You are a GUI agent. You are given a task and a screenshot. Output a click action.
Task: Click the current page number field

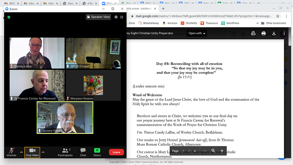184,151
